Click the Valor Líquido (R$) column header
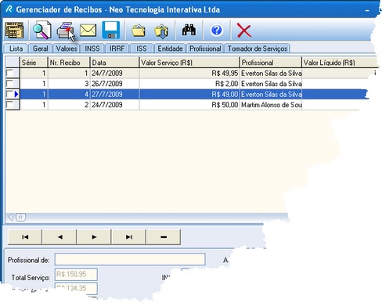Viewport: 382px width, 306px height. (339, 63)
